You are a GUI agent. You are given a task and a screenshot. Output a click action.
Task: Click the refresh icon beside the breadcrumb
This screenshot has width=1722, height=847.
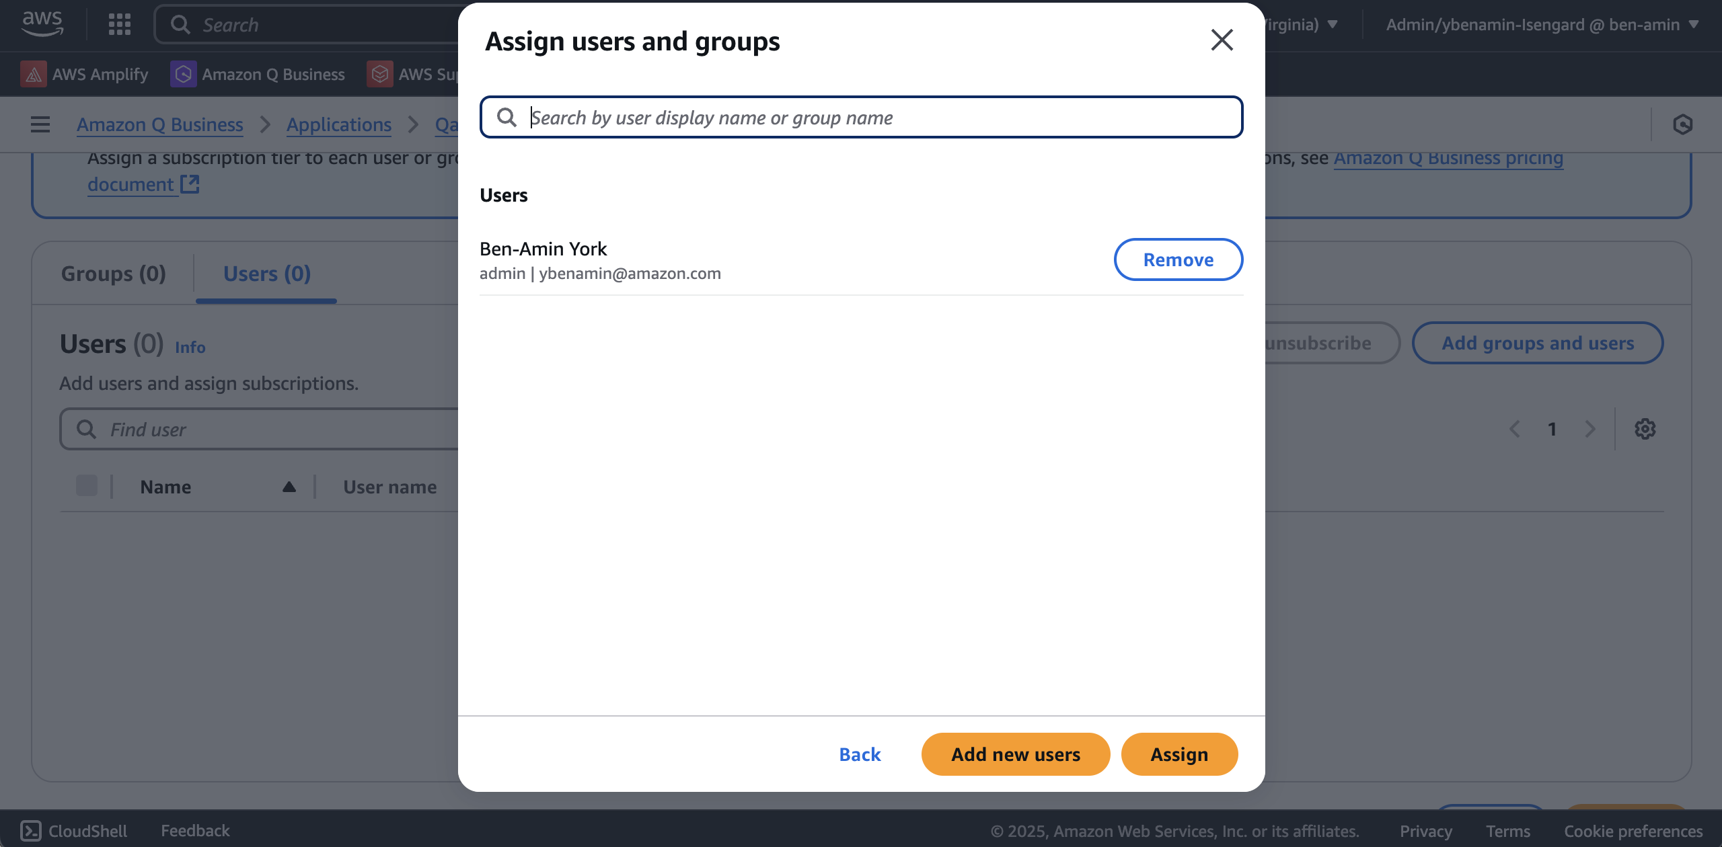click(x=1682, y=124)
